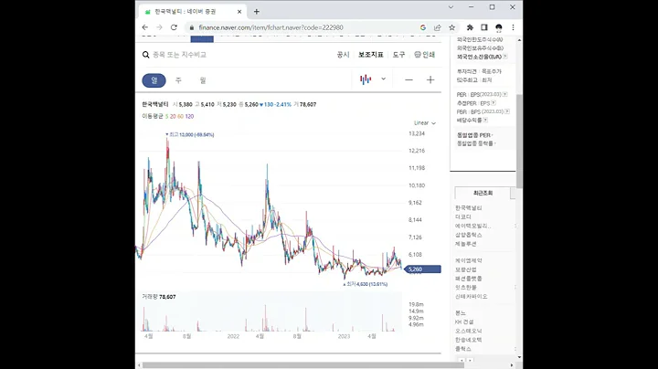Toggle the browser side panel
Viewport: 658px width, 369px height.
[483, 27]
